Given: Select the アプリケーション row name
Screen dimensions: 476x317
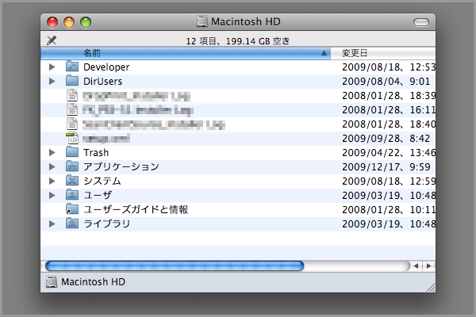Looking at the screenshot, I should coord(121,166).
